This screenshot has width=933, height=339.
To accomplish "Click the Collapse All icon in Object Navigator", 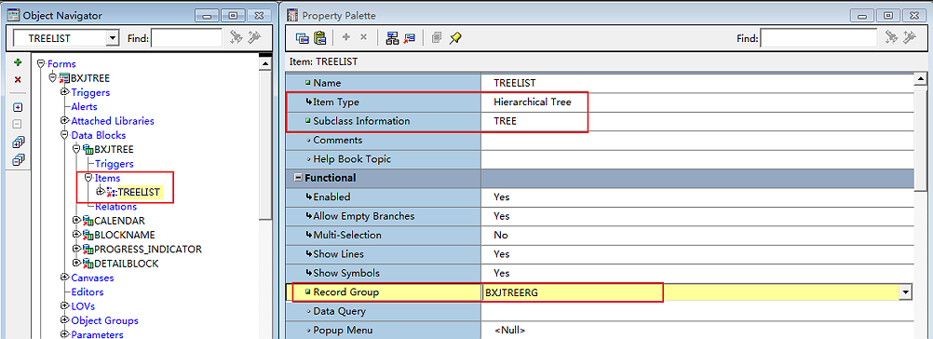I will pos(18,159).
